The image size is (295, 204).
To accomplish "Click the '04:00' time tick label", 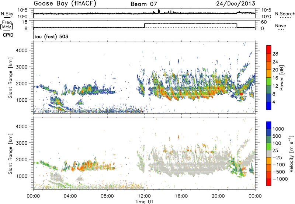I will [x=70, y=196].
